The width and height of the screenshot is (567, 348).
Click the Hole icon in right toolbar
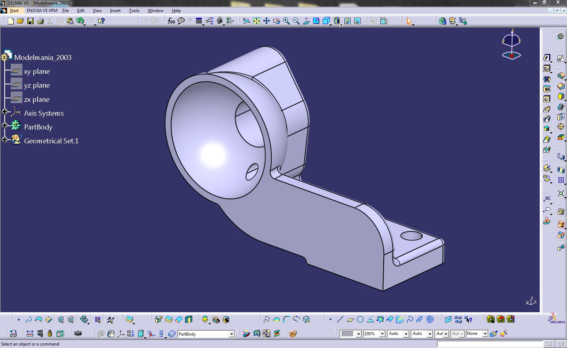click(x=546, y=99)
